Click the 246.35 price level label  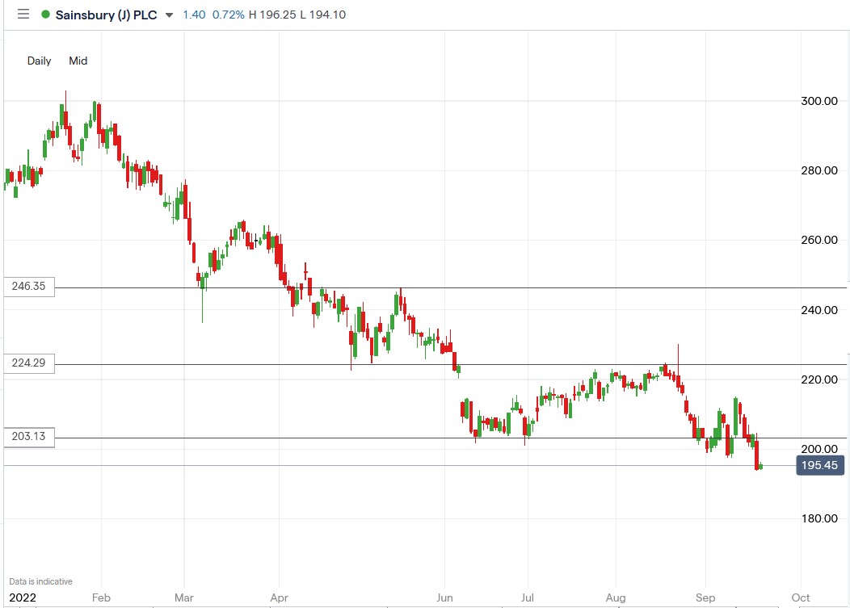(x=27, y=287)
